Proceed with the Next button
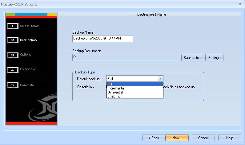The height and width of the screenshot is (145, 245). pos(177,138)
